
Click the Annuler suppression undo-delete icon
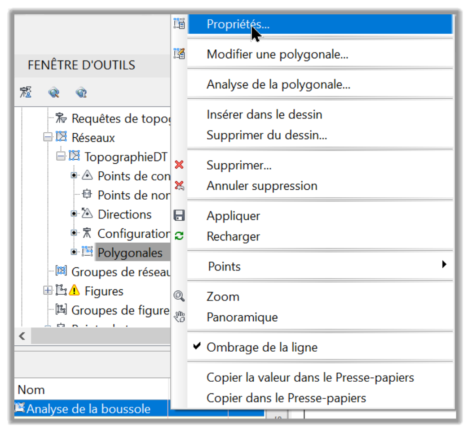pyautogui.click(x=179, y=185)
